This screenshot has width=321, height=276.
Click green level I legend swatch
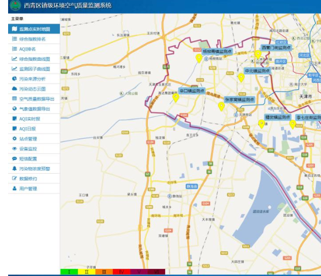[69, 272]
